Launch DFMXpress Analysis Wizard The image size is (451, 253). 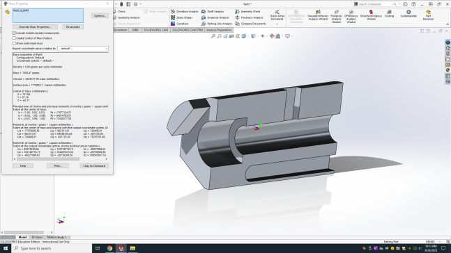pos(351,16)
